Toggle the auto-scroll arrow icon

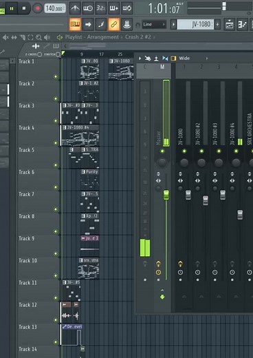coord(88,24)
